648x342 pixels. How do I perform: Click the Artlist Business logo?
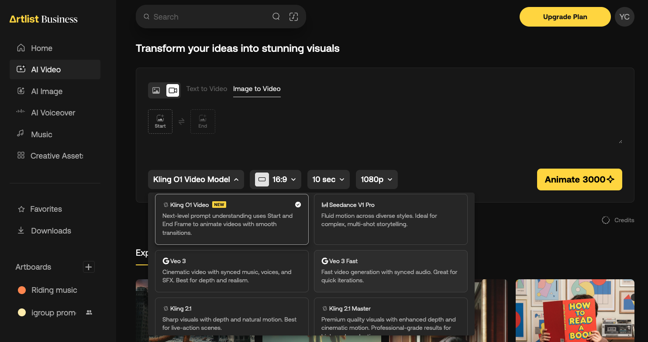tap(44, 19)
